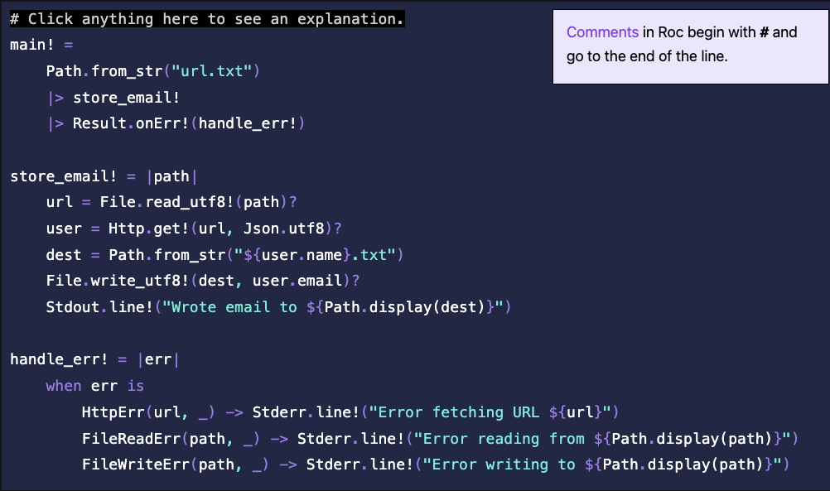The height and width of the screenshot is (491, 830).
Task: Click Result.onErr! function call
Action: [x=131, y=123]
